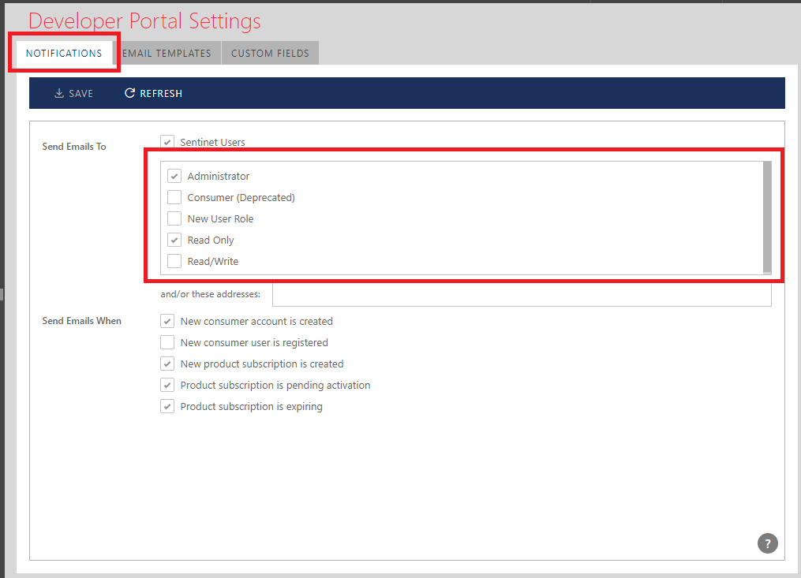Uncheck the Read Only role checkbox
The height and width of the screenshot is (578, 801).
174,241
